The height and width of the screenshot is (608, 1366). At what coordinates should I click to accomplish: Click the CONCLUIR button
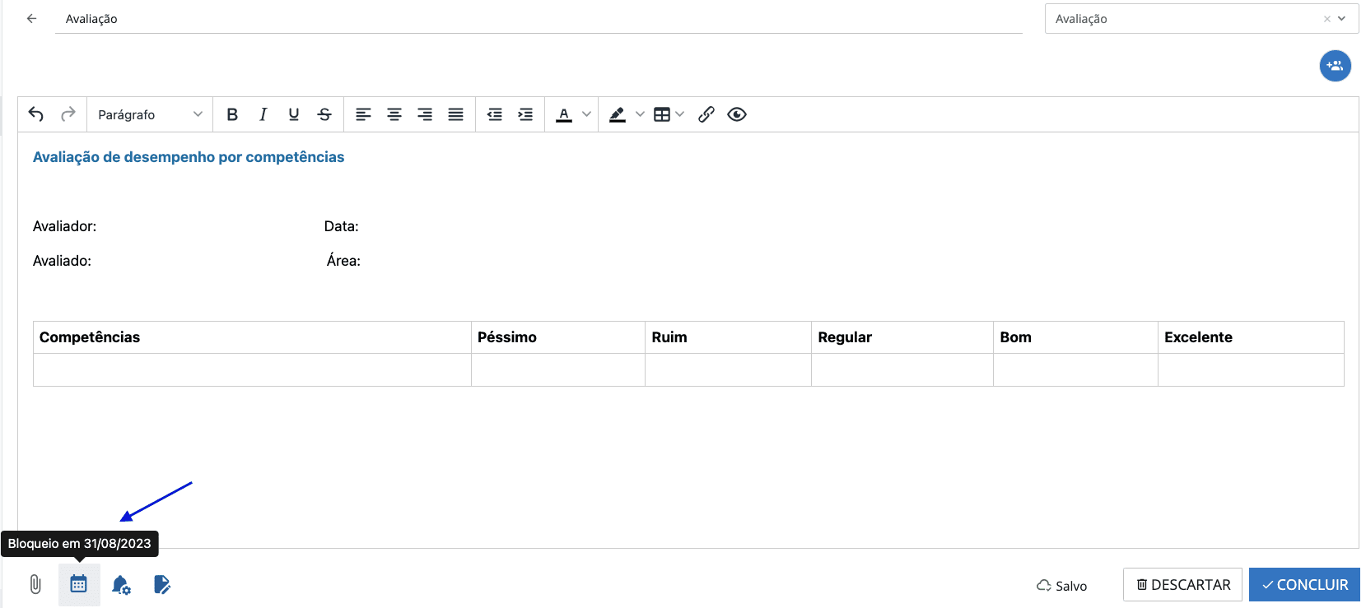1304,585
